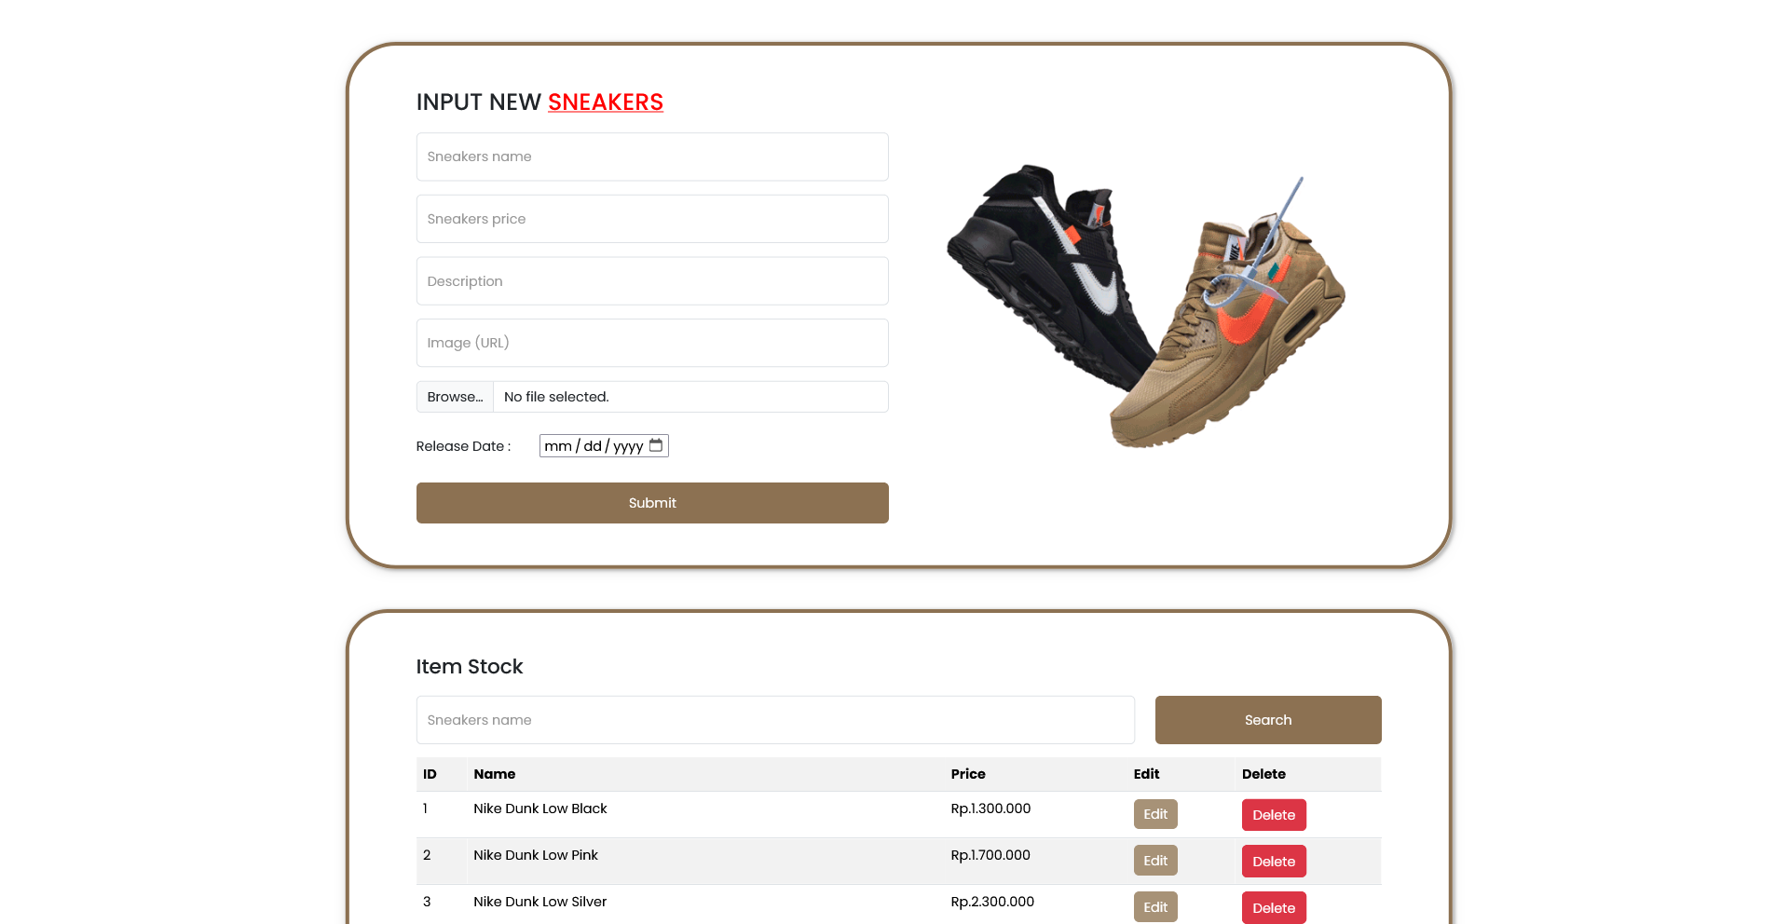
Task: Delete the Nike Dunk Low Pink entry
Action: (1273, 861)
